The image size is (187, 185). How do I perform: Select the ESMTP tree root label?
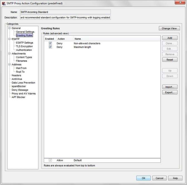pos(16,39)
